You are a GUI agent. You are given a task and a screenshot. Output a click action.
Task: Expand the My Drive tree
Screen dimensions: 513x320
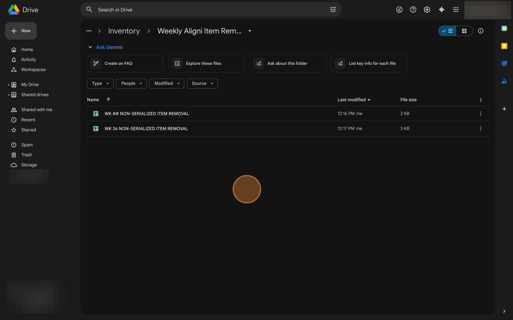9,85
